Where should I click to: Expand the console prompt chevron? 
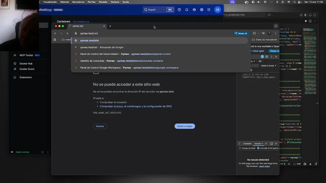click(x=240, y=74)
